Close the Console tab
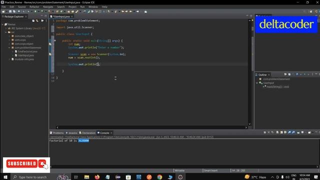Screen dimensions: 320x180 point(111,133)
